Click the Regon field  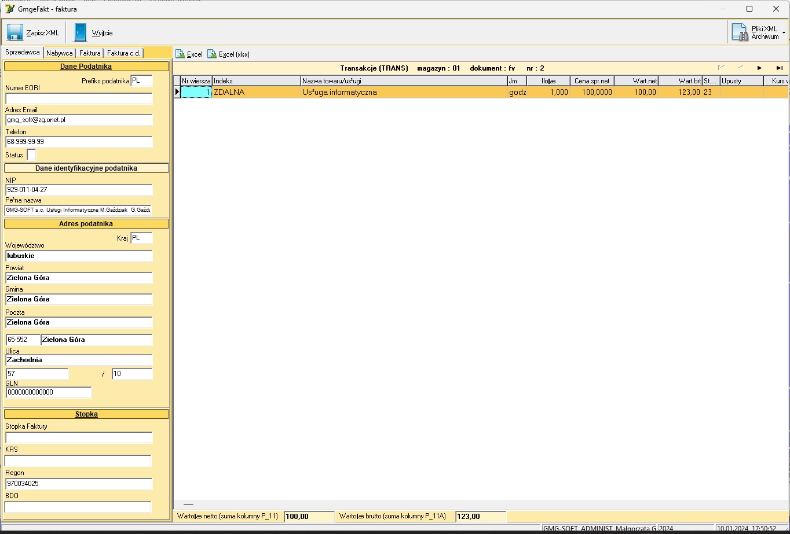[79, 484]
